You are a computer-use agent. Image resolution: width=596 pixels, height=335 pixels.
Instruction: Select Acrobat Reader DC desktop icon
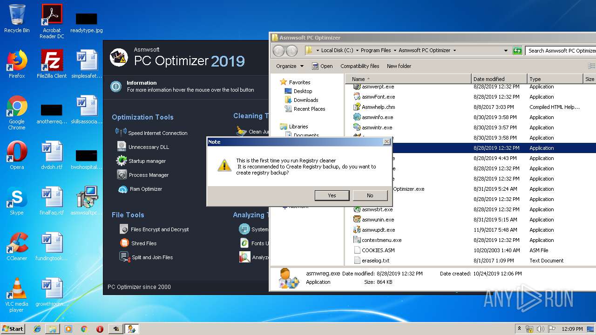52,21
